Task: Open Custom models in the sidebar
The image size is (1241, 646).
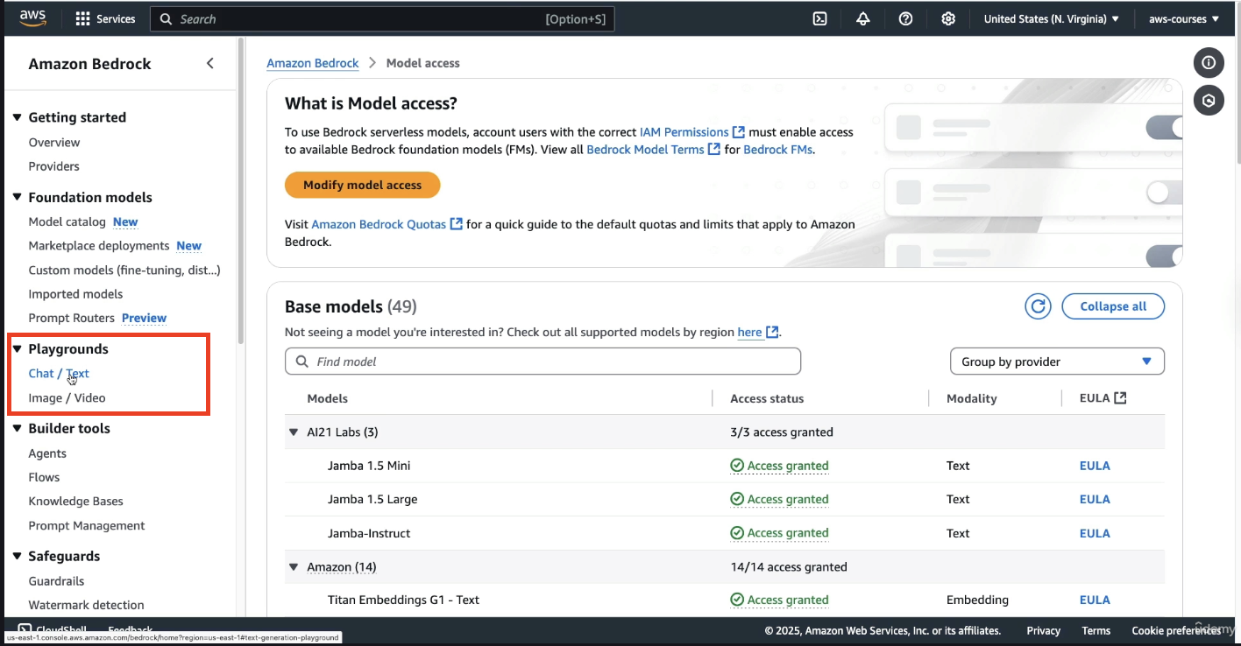Action: (x=124, y=270)
